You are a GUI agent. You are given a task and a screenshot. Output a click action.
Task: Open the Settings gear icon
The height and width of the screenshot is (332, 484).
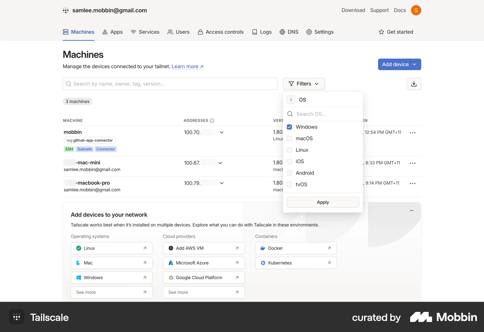(x=309, y=32)
